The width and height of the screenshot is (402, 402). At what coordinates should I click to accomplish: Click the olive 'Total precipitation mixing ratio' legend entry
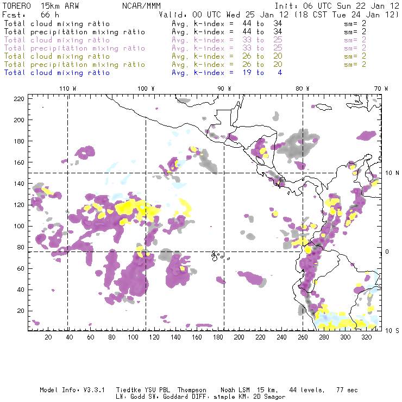(x=74, y=64)
